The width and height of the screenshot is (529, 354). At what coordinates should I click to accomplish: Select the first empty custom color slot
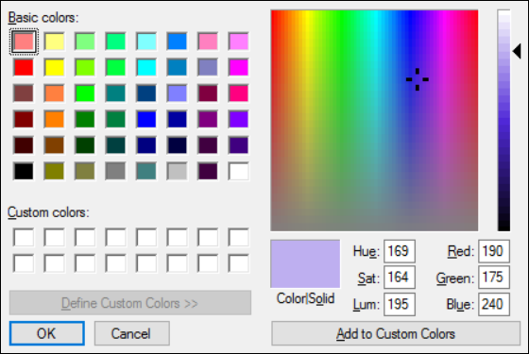pos(24,237)
